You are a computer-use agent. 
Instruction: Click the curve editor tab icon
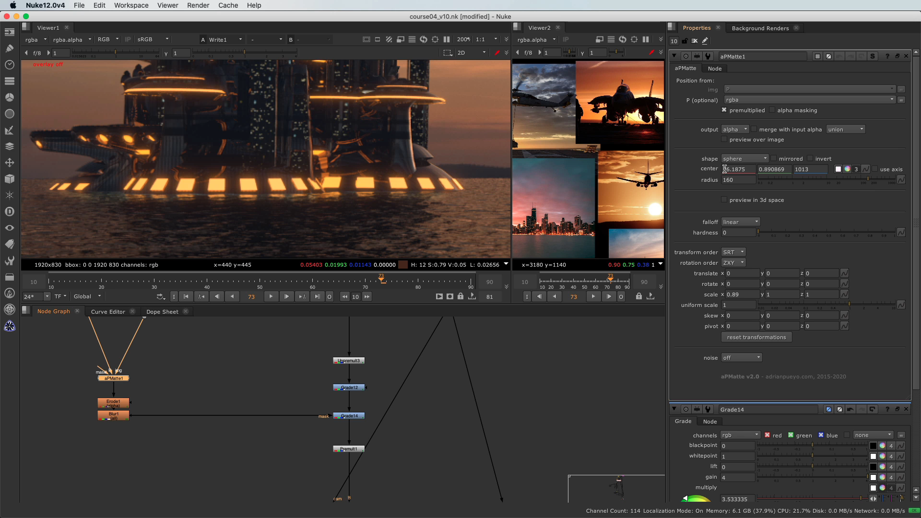108,310
